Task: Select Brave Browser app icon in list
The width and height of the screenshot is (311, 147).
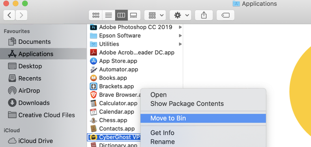Action: pyautogui.click(x=93, y=95)
